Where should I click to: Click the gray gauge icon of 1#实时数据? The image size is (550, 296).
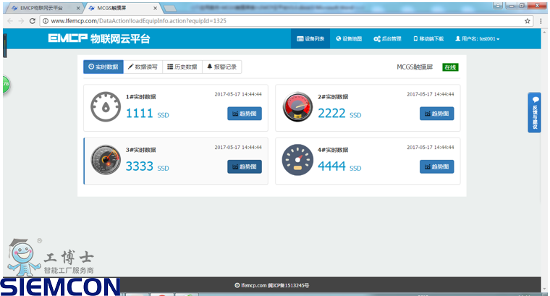point(106,106)
